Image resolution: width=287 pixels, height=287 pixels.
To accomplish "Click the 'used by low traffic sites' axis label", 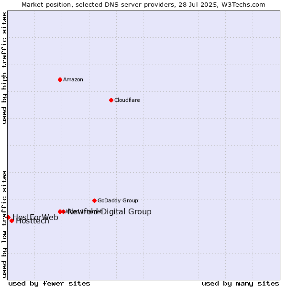I will [x=4, y=224].
